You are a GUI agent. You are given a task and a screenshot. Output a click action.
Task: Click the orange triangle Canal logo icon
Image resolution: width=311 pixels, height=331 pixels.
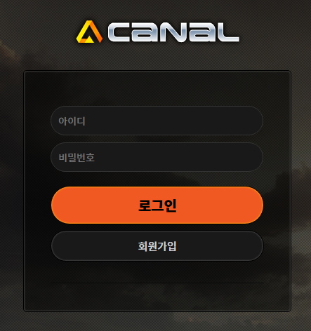click(x=89, y=32)
